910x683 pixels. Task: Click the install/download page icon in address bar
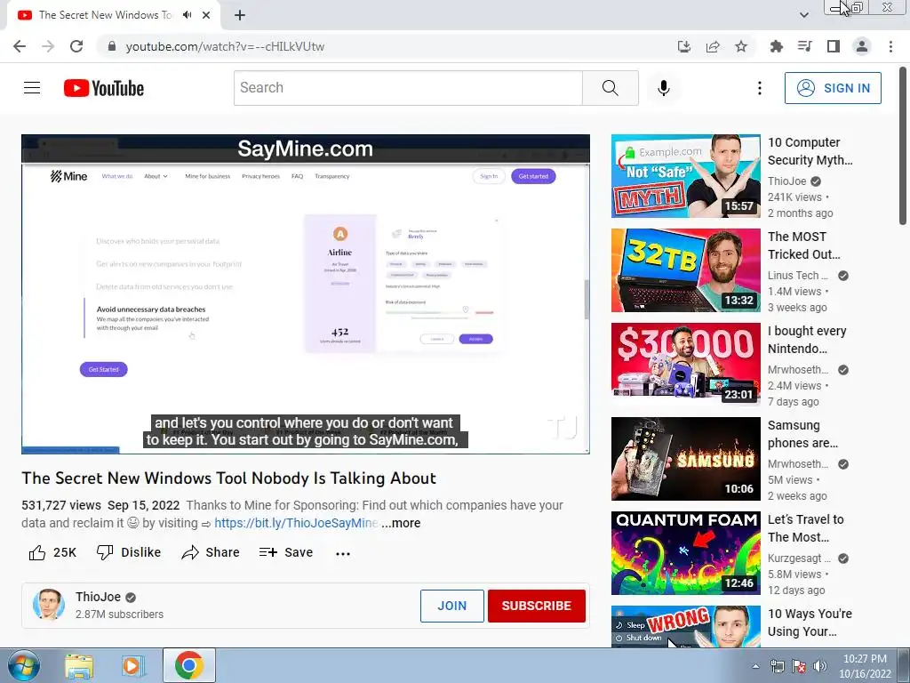pyautogui.click(x=684, y=46)
